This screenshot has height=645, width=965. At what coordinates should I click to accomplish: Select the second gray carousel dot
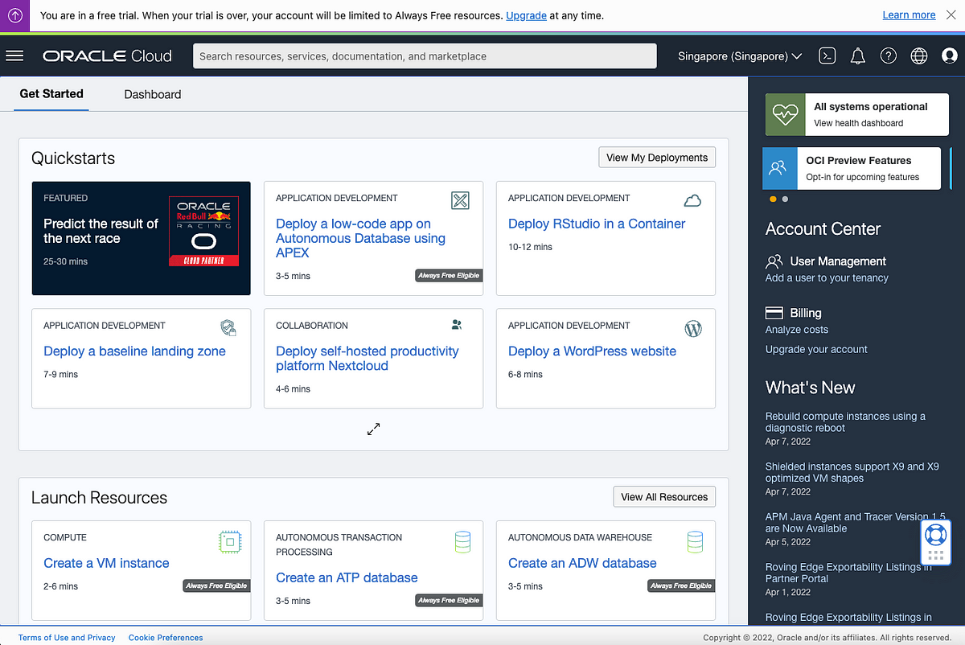(x=785, y=199)
